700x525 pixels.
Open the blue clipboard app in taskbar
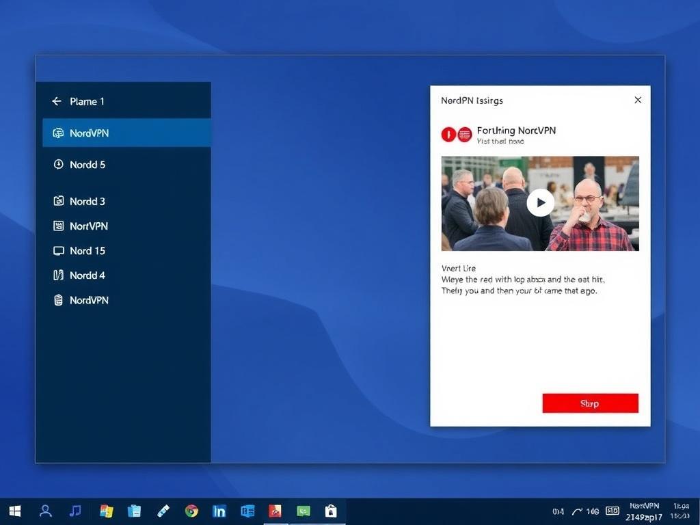pyautogui.click(x=134, y=511)
